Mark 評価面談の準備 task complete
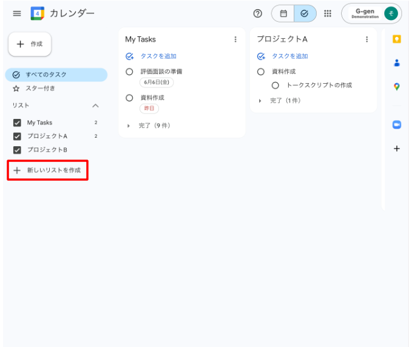Image resolution: width=409 pixels, height=347 pixels. tap(129, 72)
